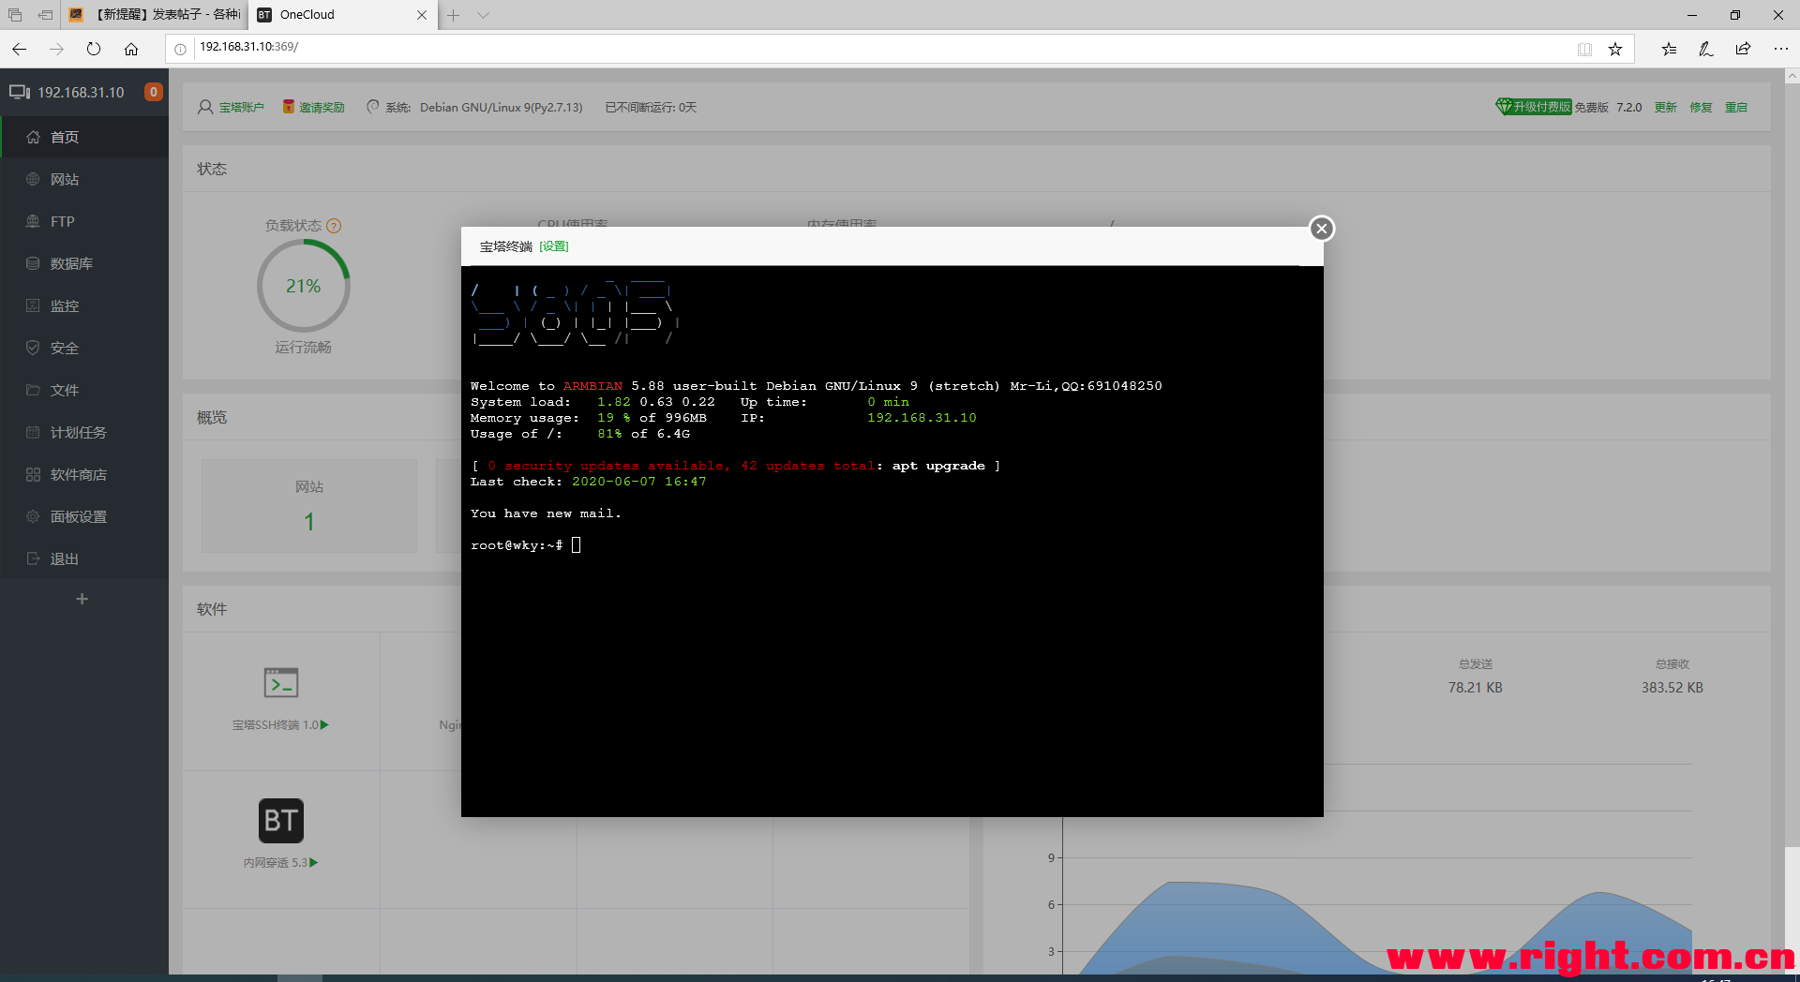The height and width of the screenshot is (982, 1800).
Task: Click the gear icon beside 面板设置
Action: (x=33, y=516)
